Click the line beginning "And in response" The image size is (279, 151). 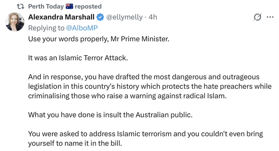click(x=144, y=77)
